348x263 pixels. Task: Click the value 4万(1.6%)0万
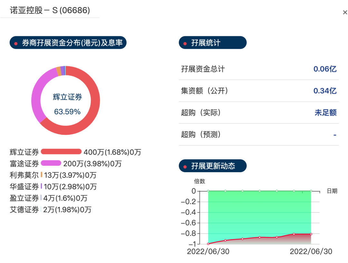click(x=65, y=198)
